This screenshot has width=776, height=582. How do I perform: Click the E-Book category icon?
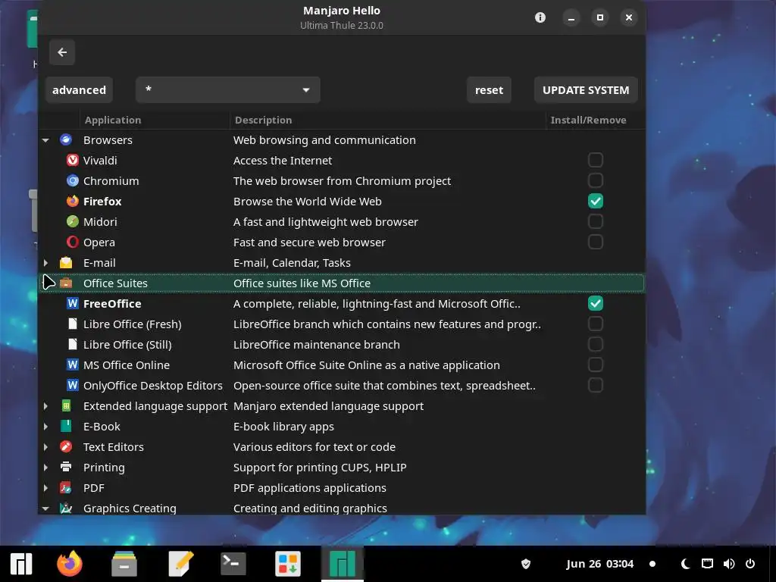coord(66,426)
